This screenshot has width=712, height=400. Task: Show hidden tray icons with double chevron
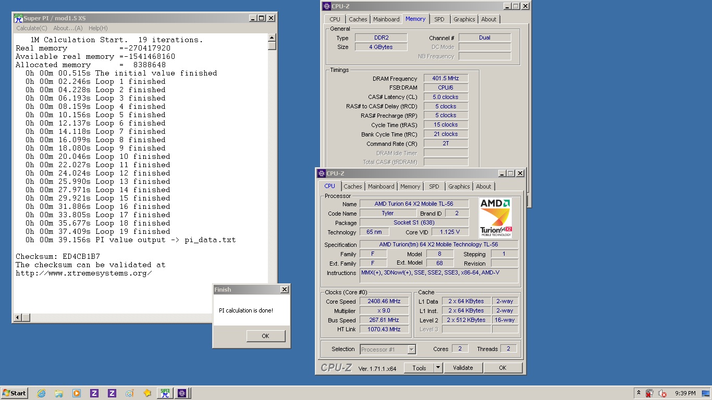[x=639, y=393]
